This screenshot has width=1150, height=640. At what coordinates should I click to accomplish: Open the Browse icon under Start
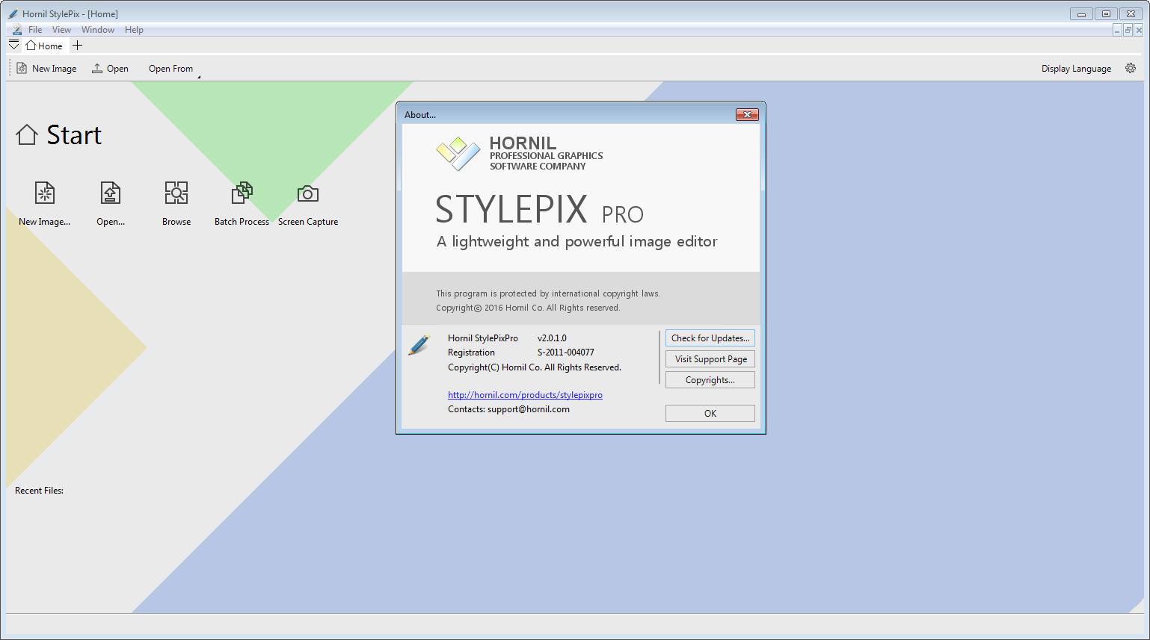tap(176, 193)
